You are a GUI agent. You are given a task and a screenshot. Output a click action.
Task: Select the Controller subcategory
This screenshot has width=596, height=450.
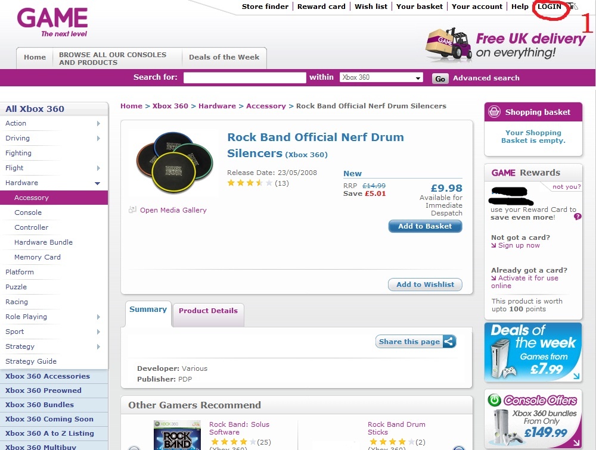tap(31, 227)
